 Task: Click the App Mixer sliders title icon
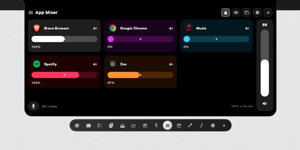(31, 13)
